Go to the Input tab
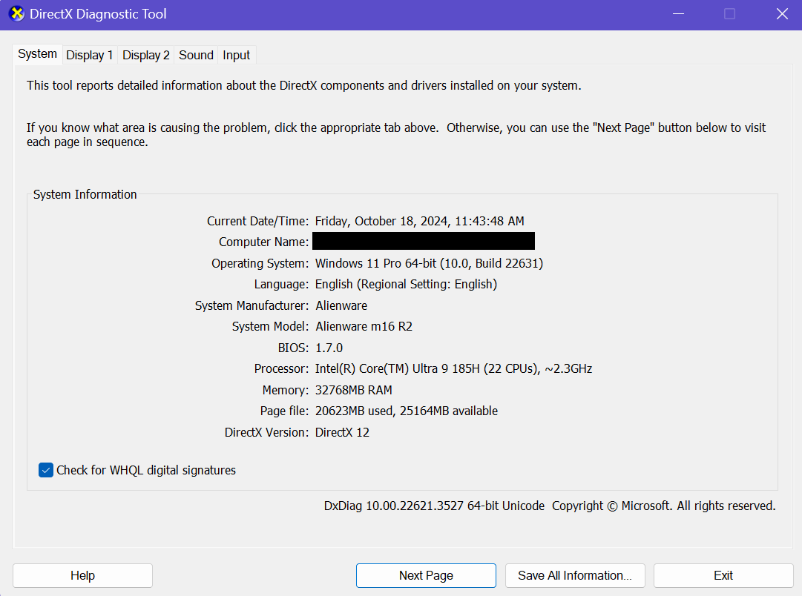Screen dimensions: 802x596 coord(237,55)
